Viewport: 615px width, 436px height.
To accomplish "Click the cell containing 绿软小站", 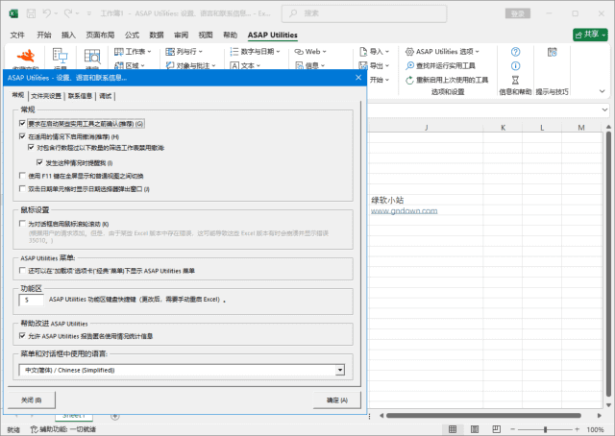I will coord(425,200).
